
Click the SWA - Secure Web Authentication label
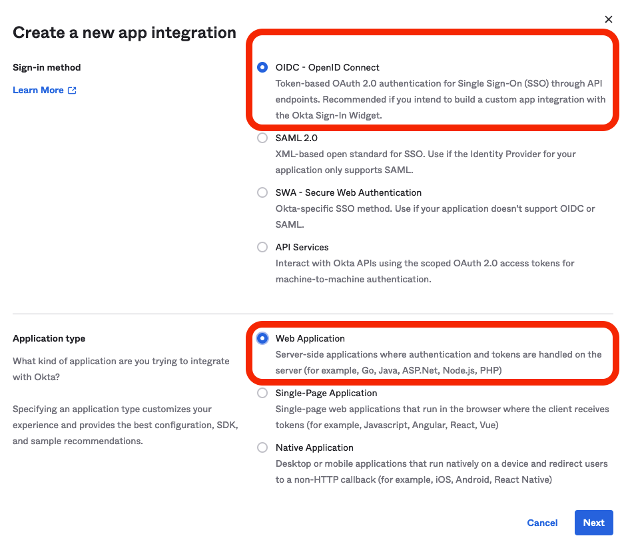348,192
